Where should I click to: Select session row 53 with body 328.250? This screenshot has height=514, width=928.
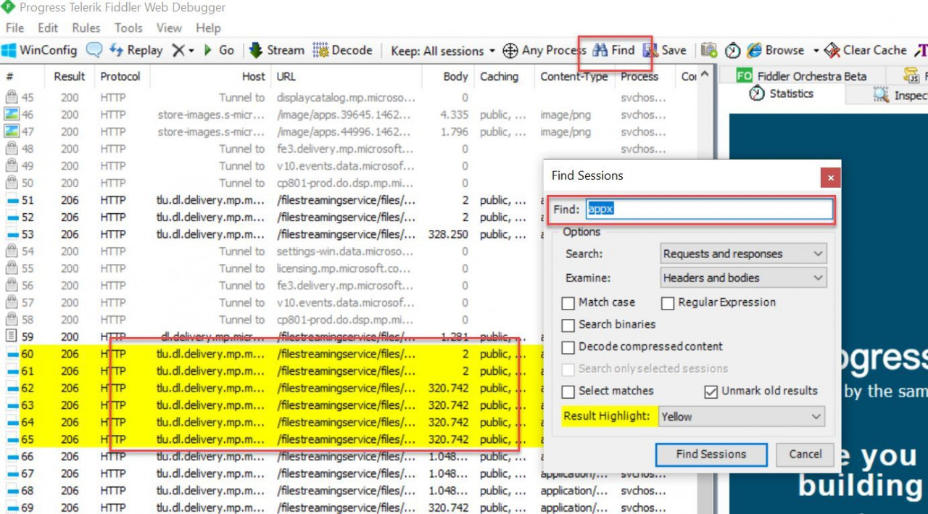pyautogui.click(x=272, y=234)
